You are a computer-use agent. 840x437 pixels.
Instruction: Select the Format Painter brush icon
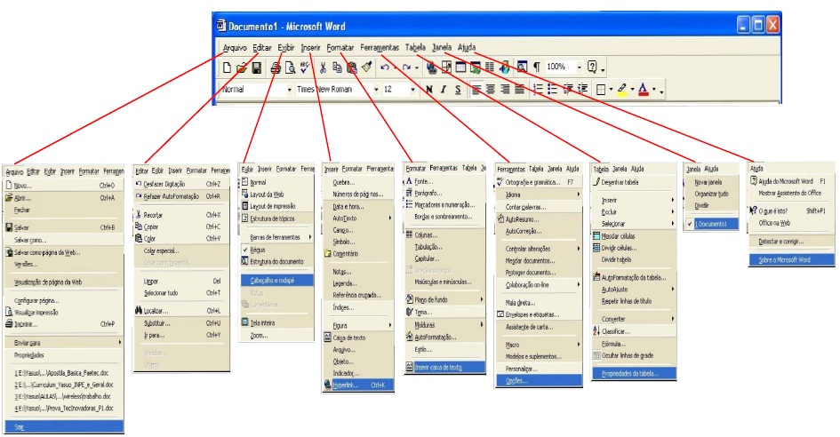coord(366,68)
